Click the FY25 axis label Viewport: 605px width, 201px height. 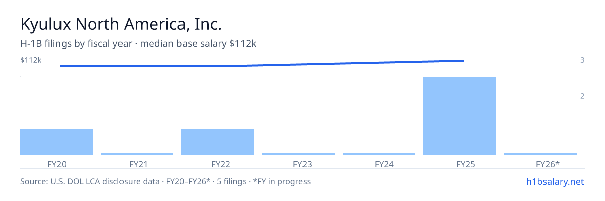(x=460, y=164)
